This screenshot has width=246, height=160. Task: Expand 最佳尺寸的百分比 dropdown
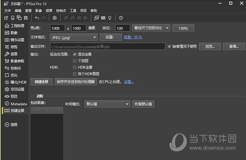[151, 28]
